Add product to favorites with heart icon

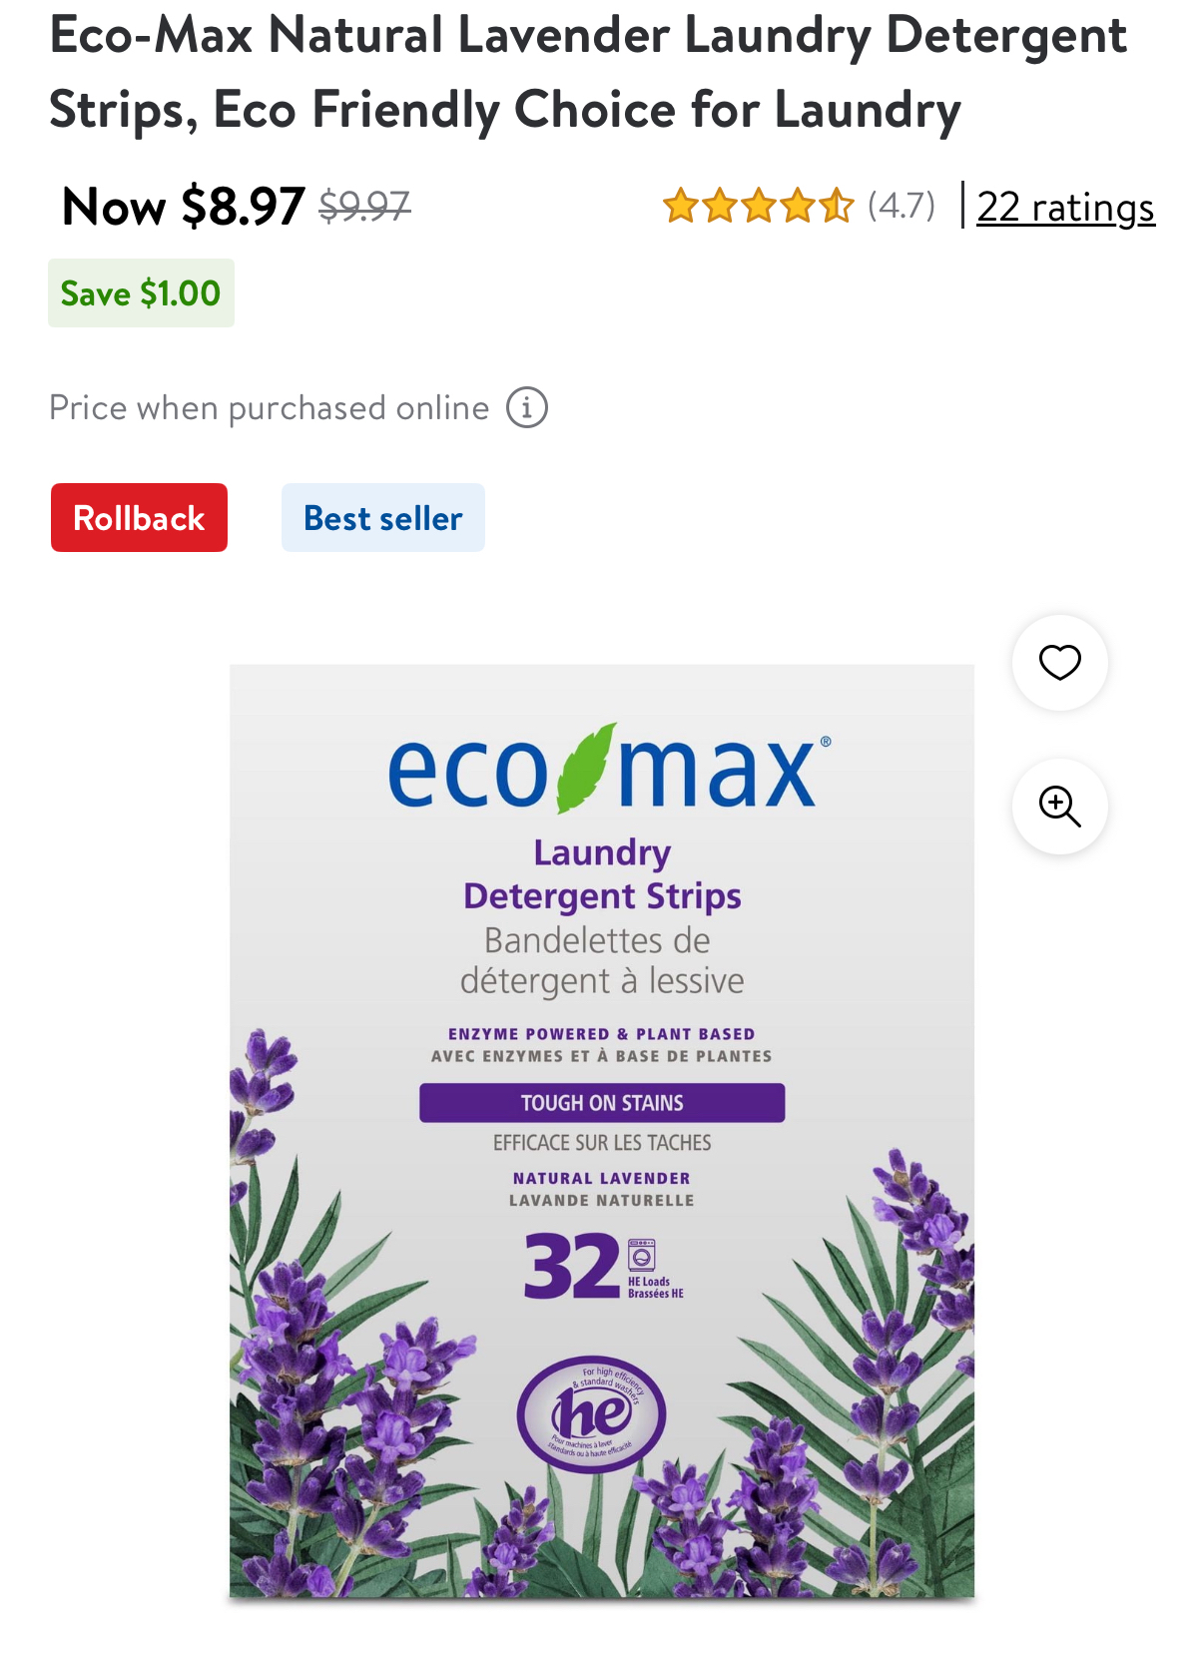pos(1059,663)
